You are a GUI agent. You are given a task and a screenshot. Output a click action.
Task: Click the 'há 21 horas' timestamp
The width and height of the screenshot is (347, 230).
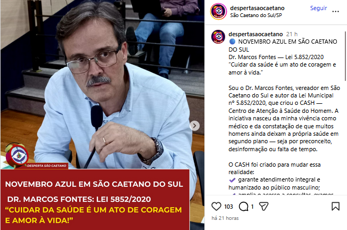(225, 218)
